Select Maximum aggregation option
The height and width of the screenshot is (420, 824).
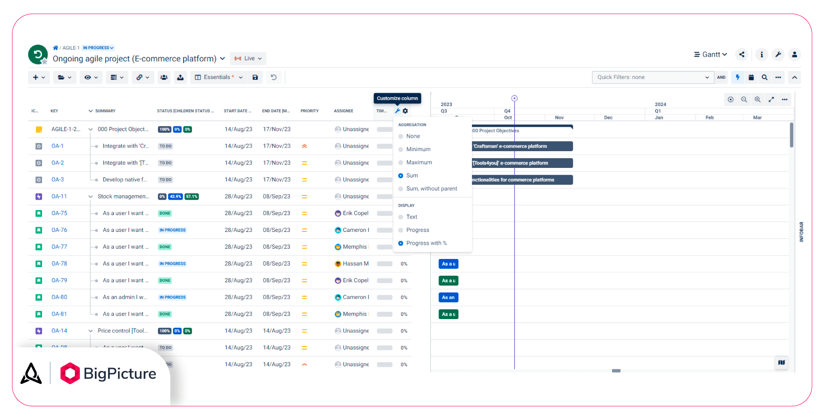[415, 162]
